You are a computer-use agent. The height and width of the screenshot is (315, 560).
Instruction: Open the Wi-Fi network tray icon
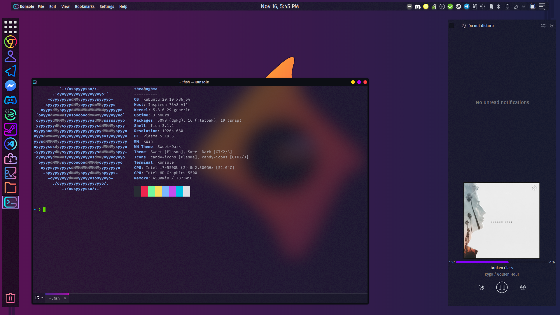click(x=516, y=7)
